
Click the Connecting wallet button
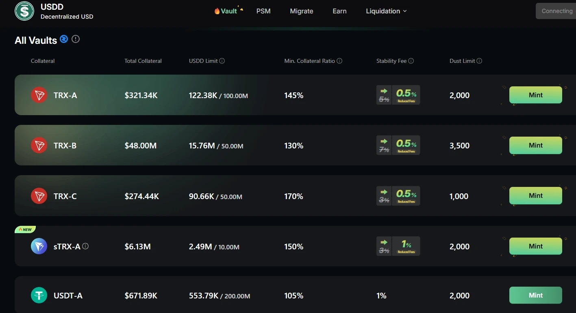tap(557, 11)
